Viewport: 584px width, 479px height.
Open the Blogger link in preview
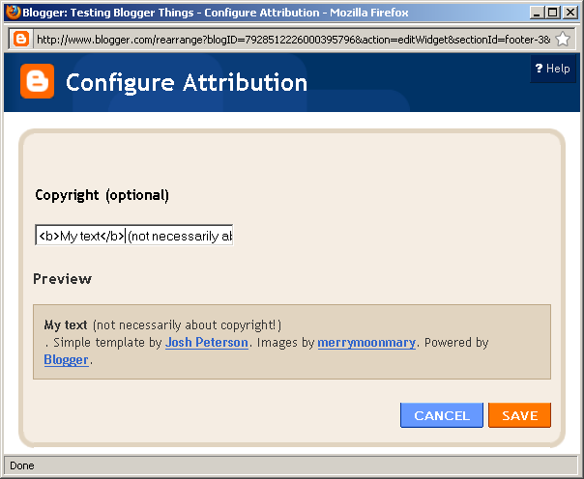67,359
